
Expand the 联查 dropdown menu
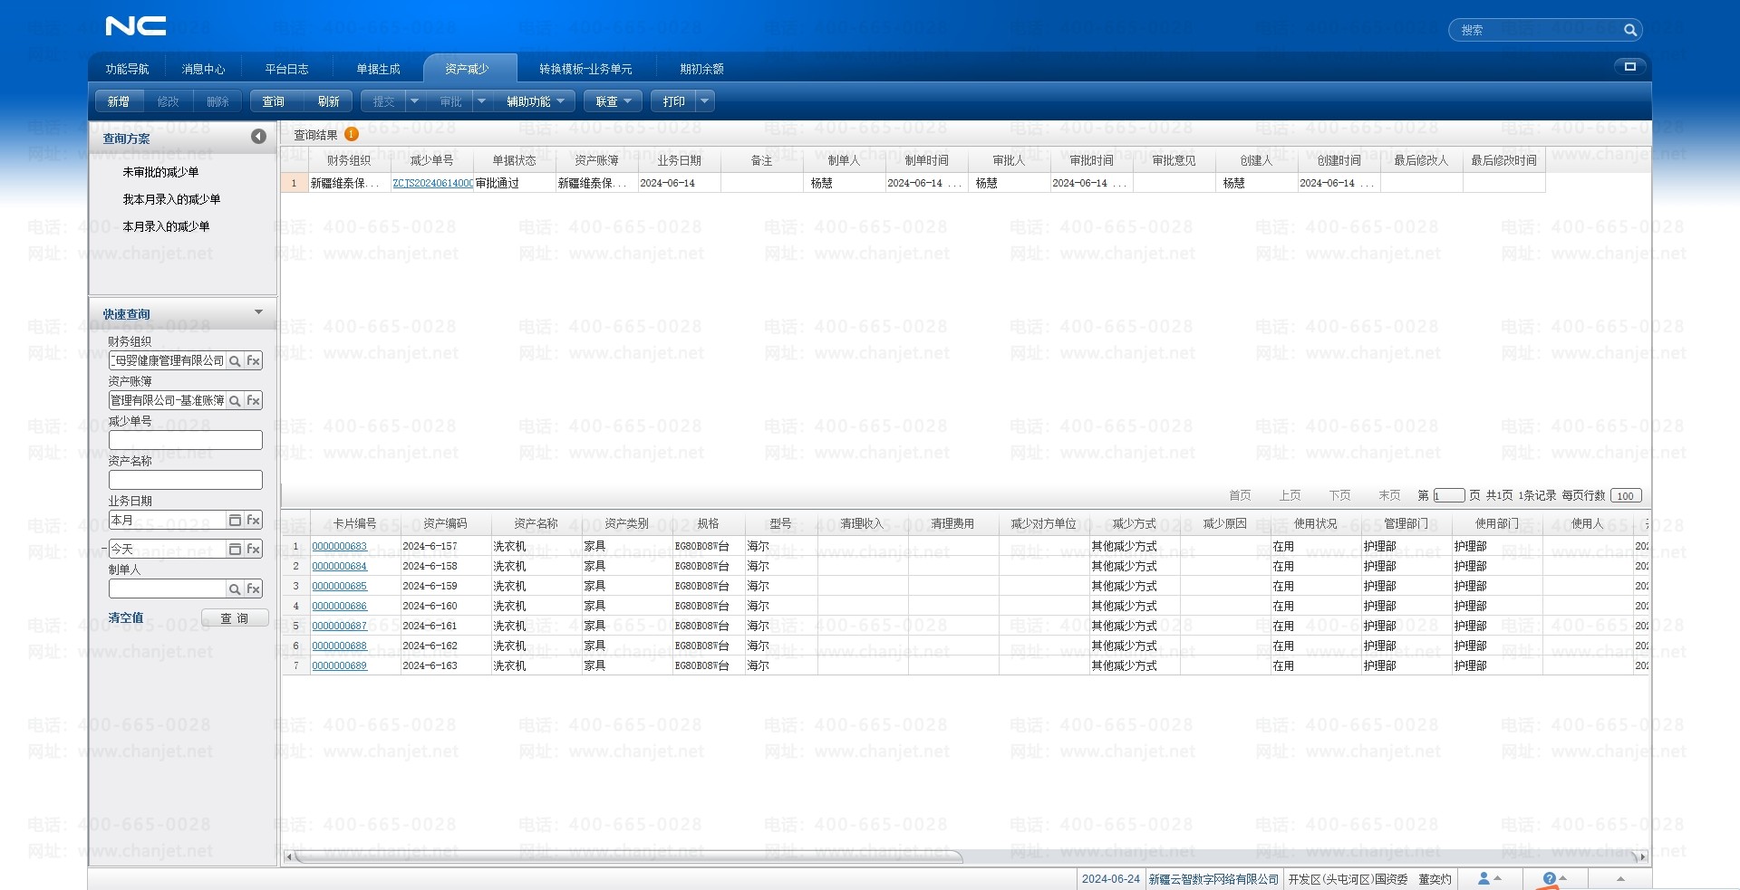(613, 101)
